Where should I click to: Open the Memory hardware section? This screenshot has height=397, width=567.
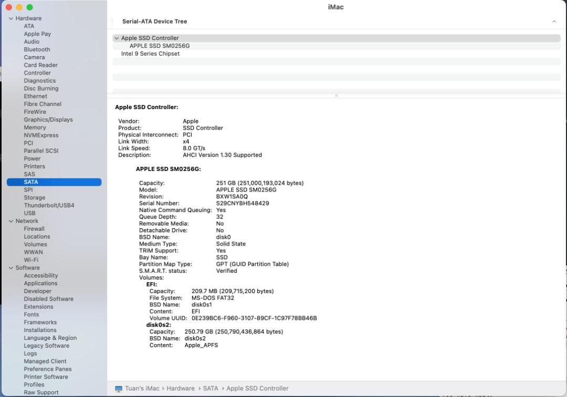pyautogui.click(x=35, y=127)
